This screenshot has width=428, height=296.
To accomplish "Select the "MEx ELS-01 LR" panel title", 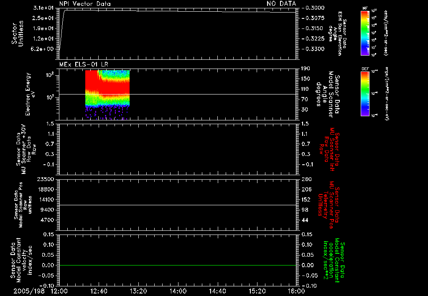I will coord(84,64).
